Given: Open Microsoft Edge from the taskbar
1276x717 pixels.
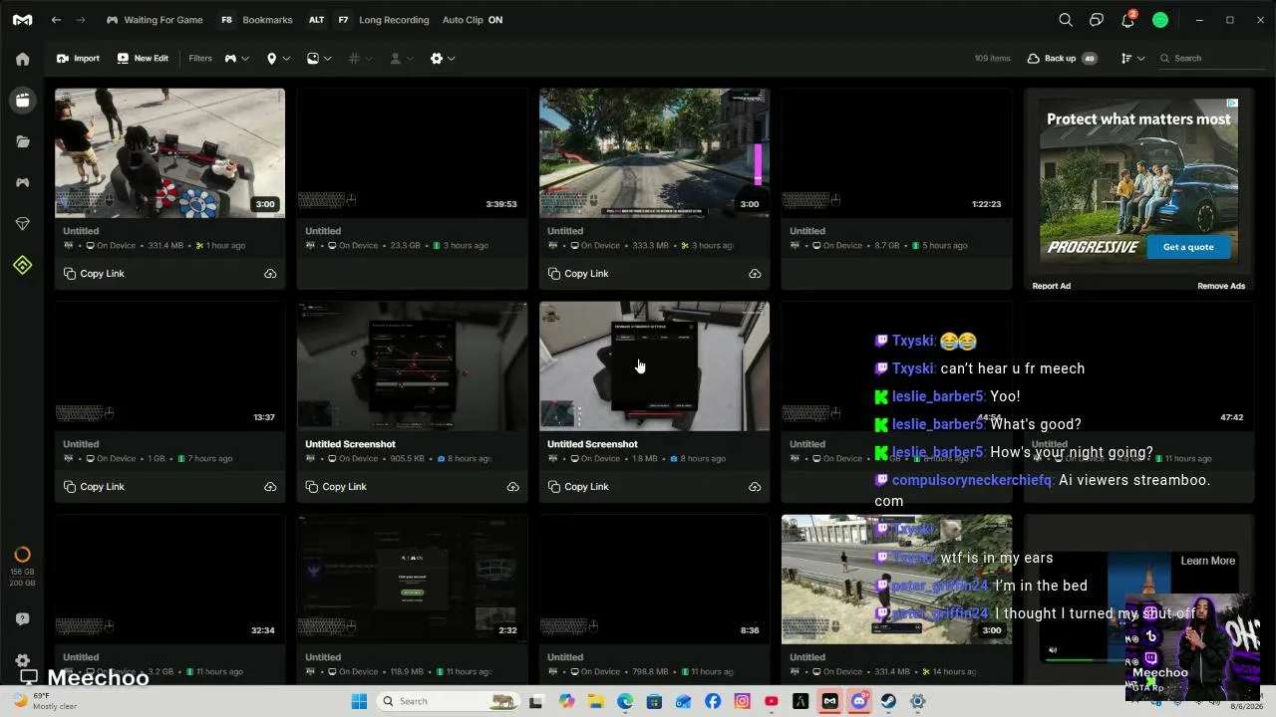Looking at the screenshot, I should (x=624, y=701).
